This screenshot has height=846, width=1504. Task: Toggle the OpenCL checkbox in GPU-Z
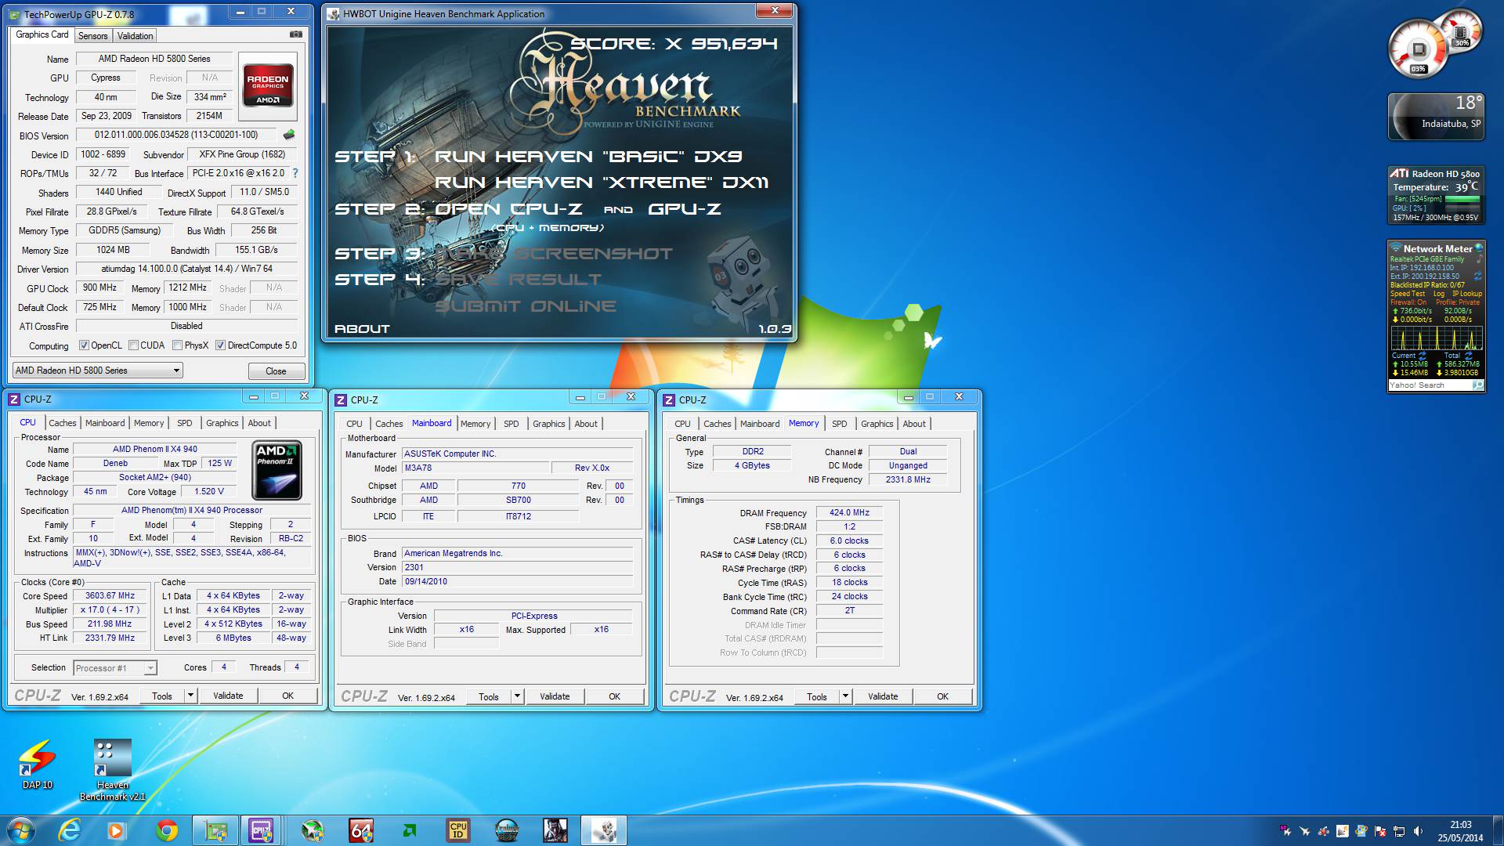point(84,345)
